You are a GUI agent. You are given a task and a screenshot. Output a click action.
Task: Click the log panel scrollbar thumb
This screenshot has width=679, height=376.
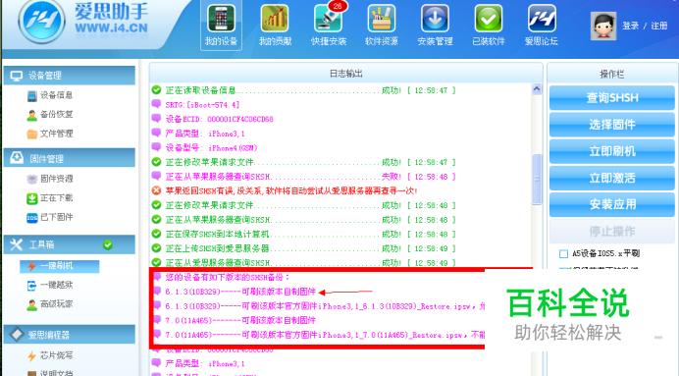(x=537, y=179)
